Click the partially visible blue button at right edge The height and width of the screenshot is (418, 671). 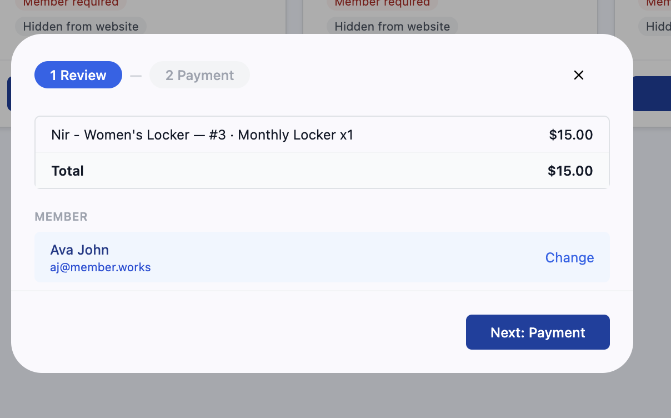[x=652, y=93]
